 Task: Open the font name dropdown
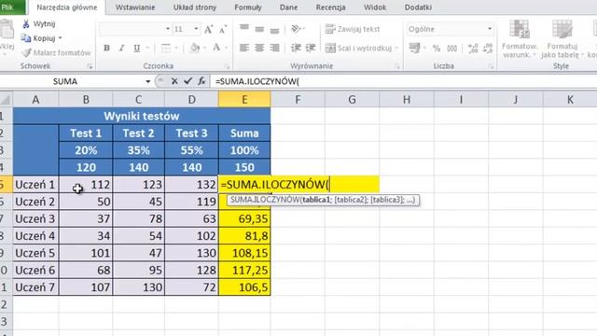coord(168,29)
